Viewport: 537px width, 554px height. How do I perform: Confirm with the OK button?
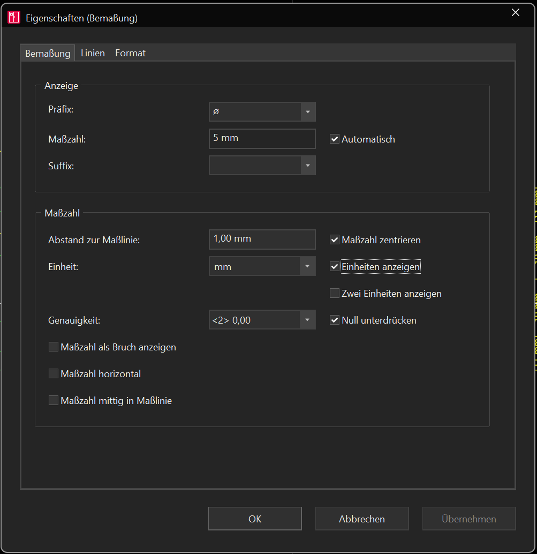(255, 519)
